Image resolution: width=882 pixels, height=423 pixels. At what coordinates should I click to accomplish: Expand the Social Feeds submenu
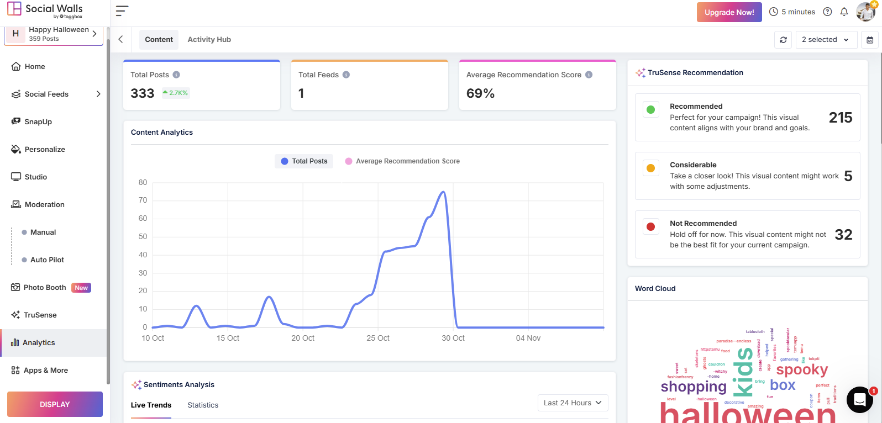pos(98,94)
